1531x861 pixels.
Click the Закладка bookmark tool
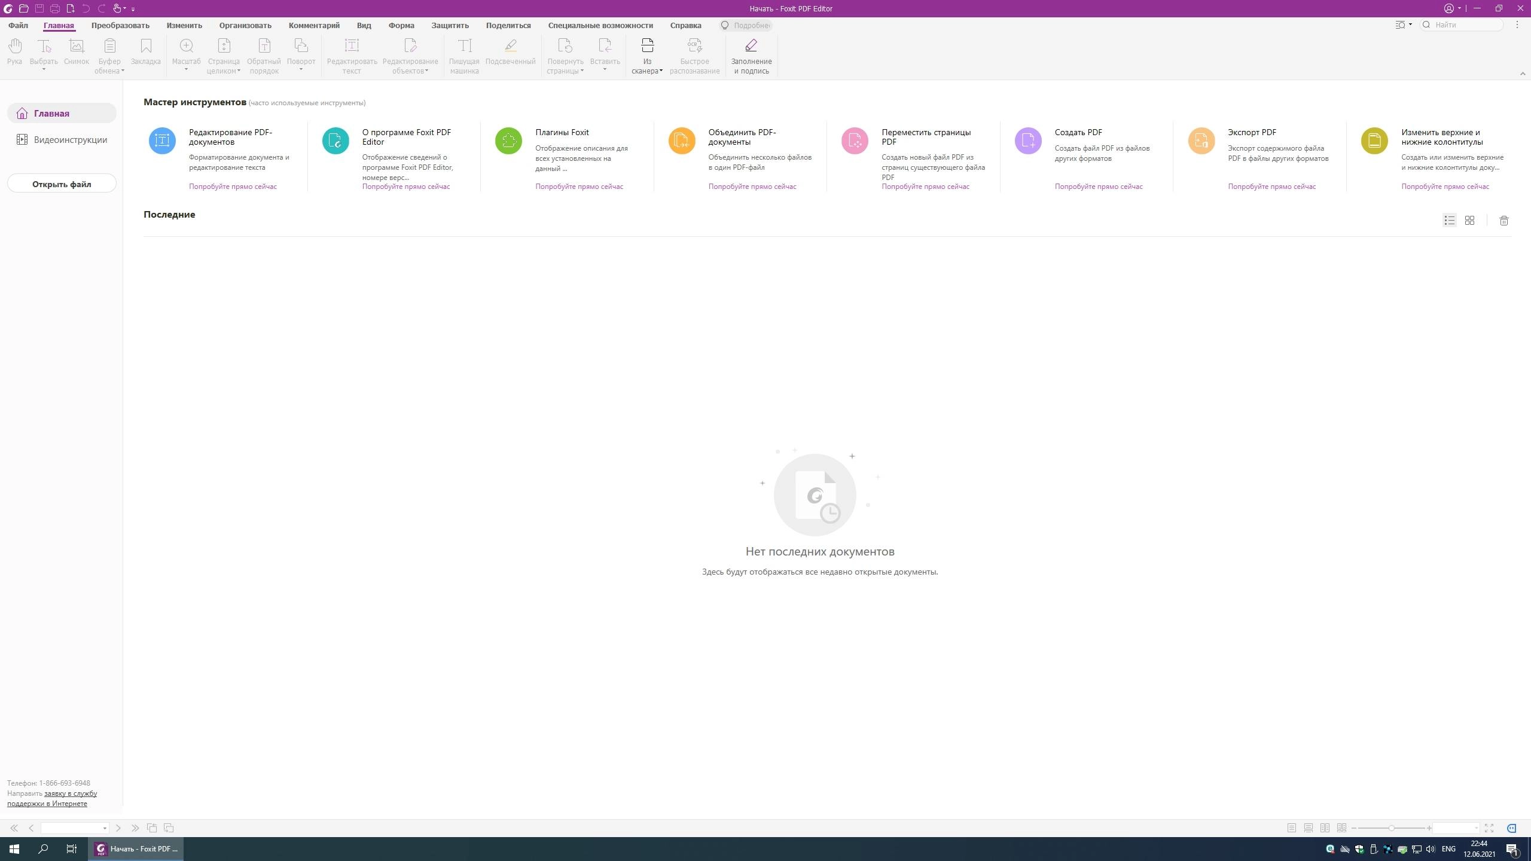click(x=146, y=51)
